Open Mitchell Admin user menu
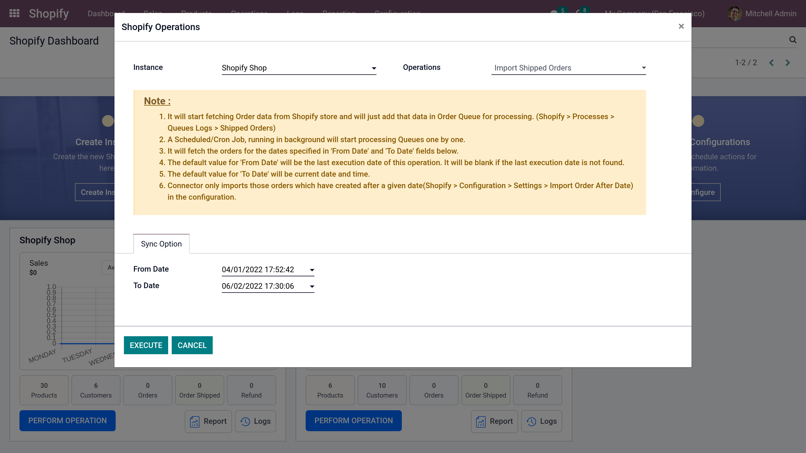The image size is (806, 453). 762,14
